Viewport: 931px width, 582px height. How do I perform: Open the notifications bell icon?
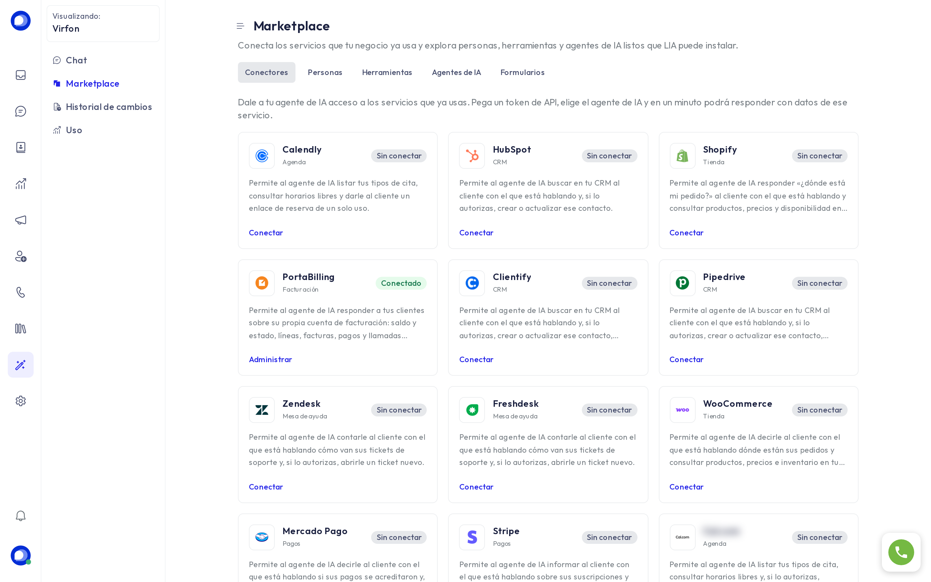(x=20, y=516)
